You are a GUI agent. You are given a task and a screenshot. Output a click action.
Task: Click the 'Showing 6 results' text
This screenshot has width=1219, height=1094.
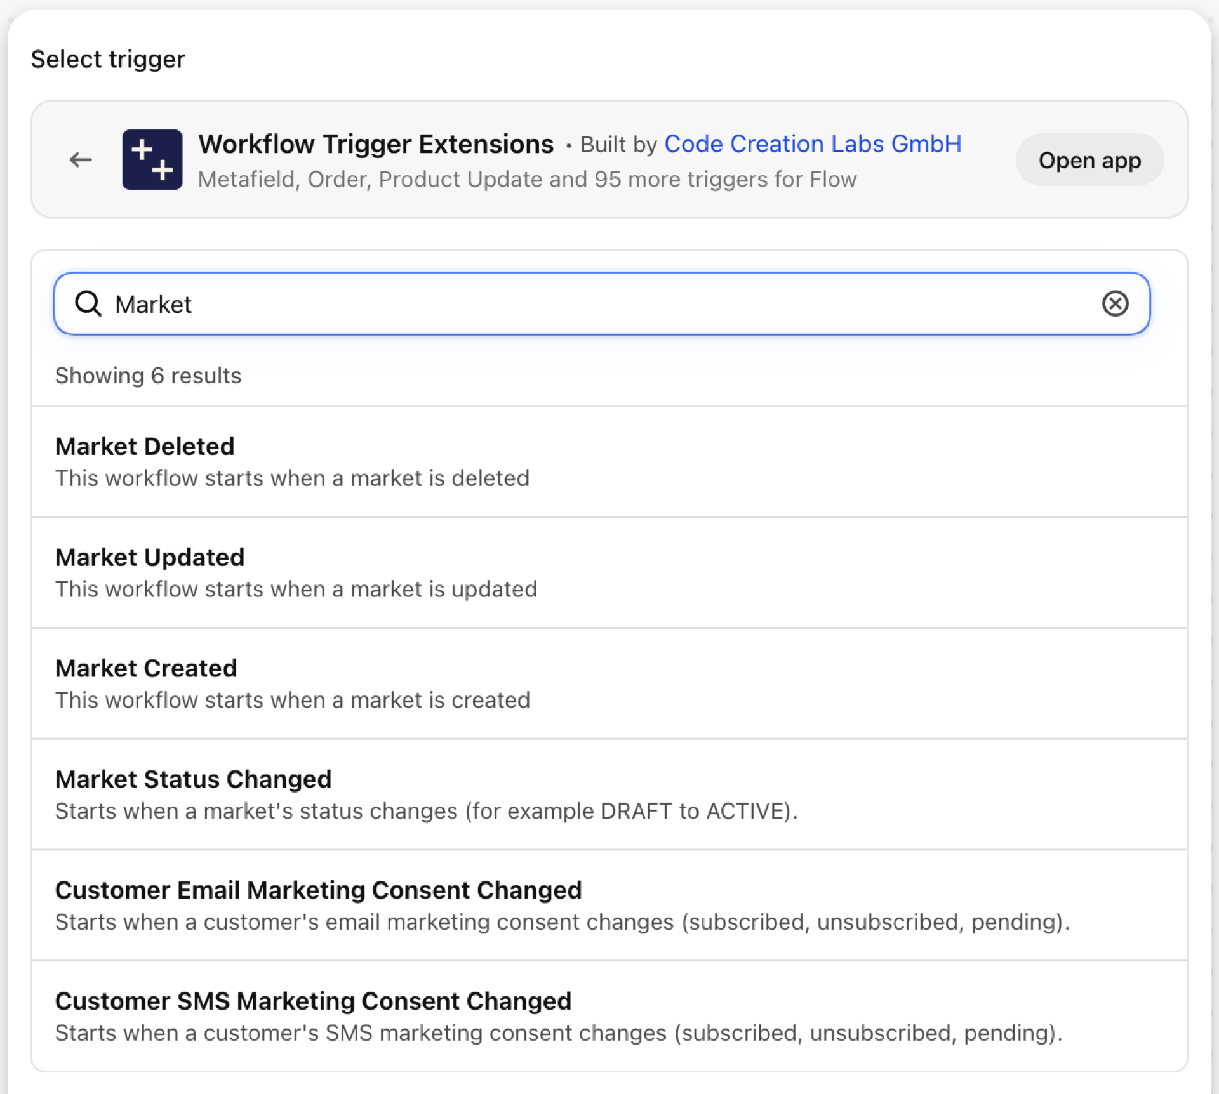[x=148, y=376]
